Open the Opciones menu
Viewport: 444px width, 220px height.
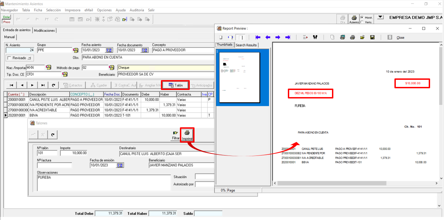pos(105,10)
